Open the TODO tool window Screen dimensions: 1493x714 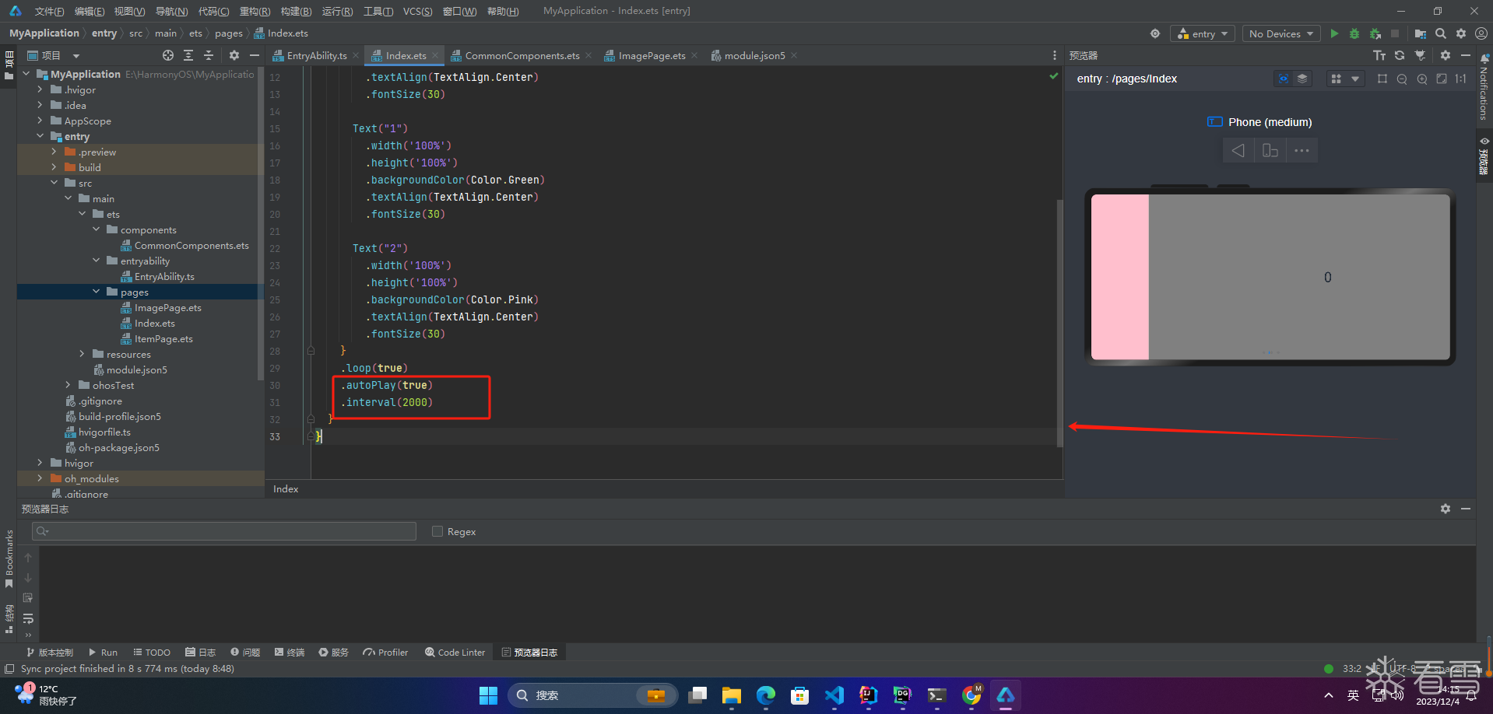point(152,653)
